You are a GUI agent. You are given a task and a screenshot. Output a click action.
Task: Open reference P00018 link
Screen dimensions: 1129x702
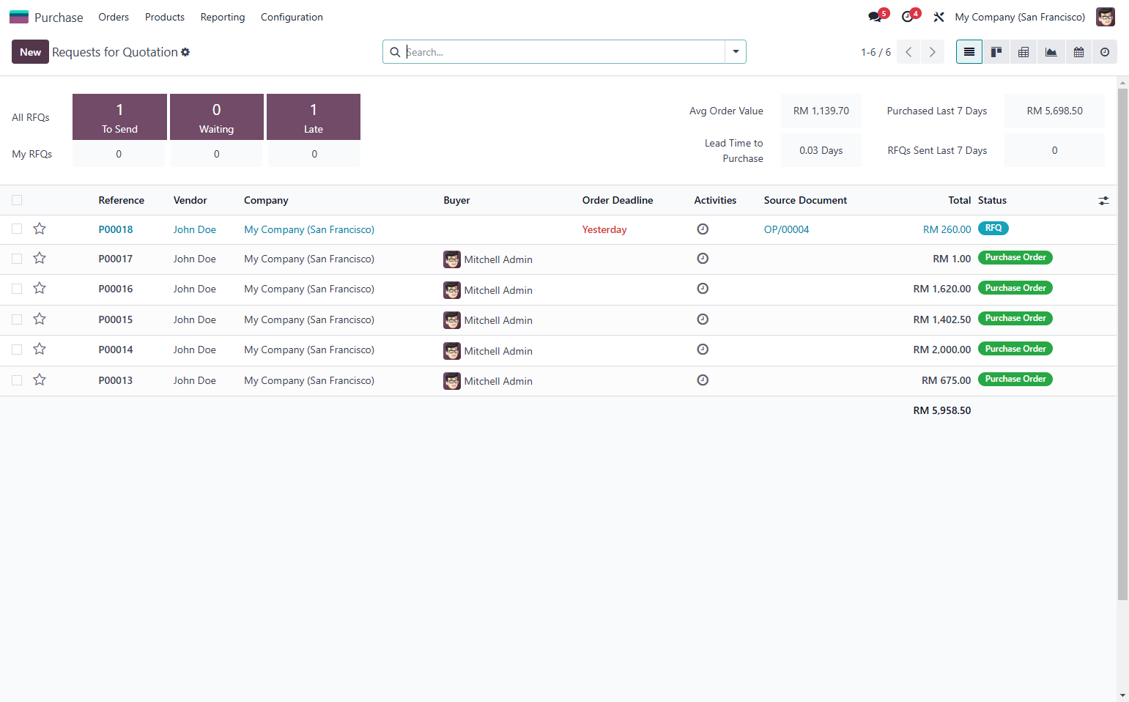(116, 229)
